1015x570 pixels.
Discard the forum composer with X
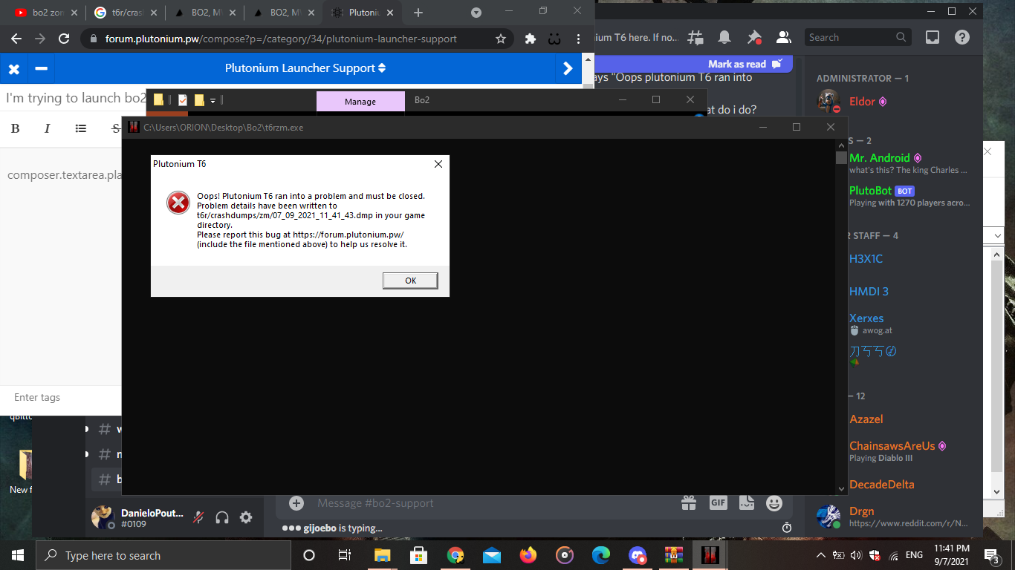(13, 68)
